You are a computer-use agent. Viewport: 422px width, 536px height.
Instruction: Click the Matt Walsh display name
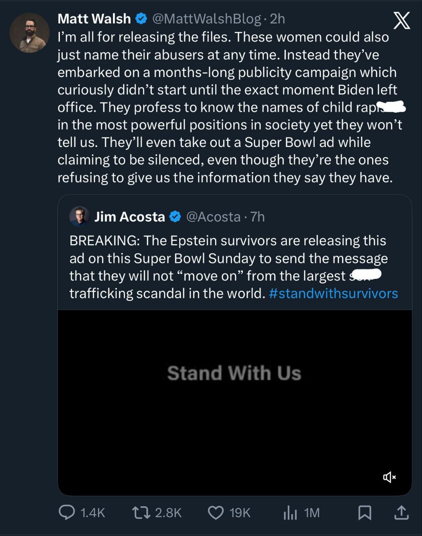(x=94, y=19)
